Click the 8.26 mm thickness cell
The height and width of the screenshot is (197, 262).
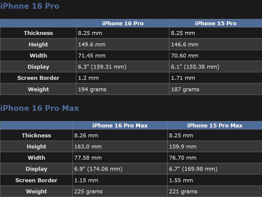tap(120, 135)
